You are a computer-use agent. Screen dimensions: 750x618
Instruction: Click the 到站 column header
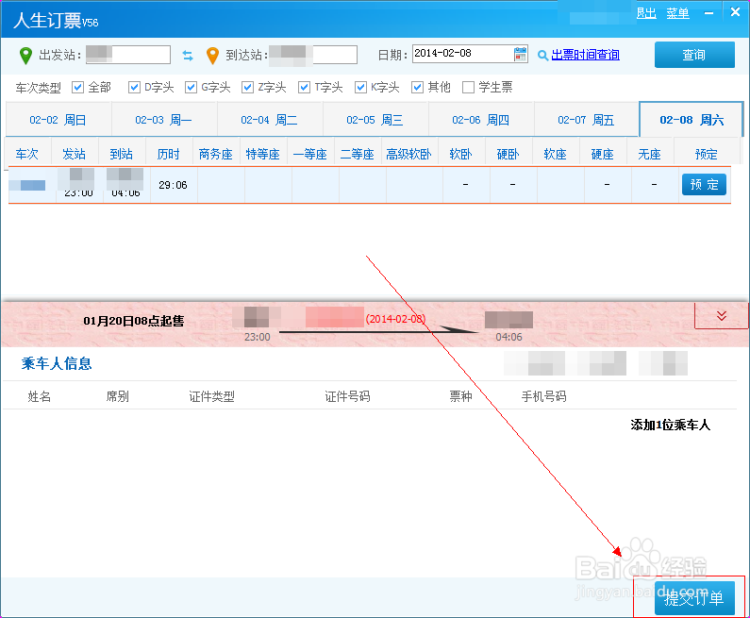click(x=122, y=154)
